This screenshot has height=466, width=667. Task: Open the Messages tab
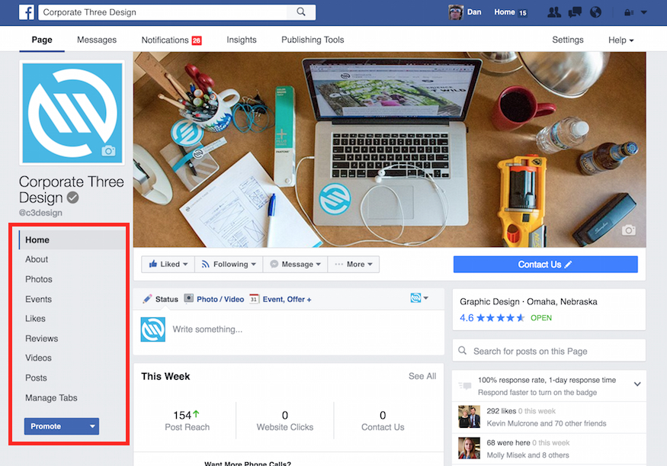click(97, 40)
